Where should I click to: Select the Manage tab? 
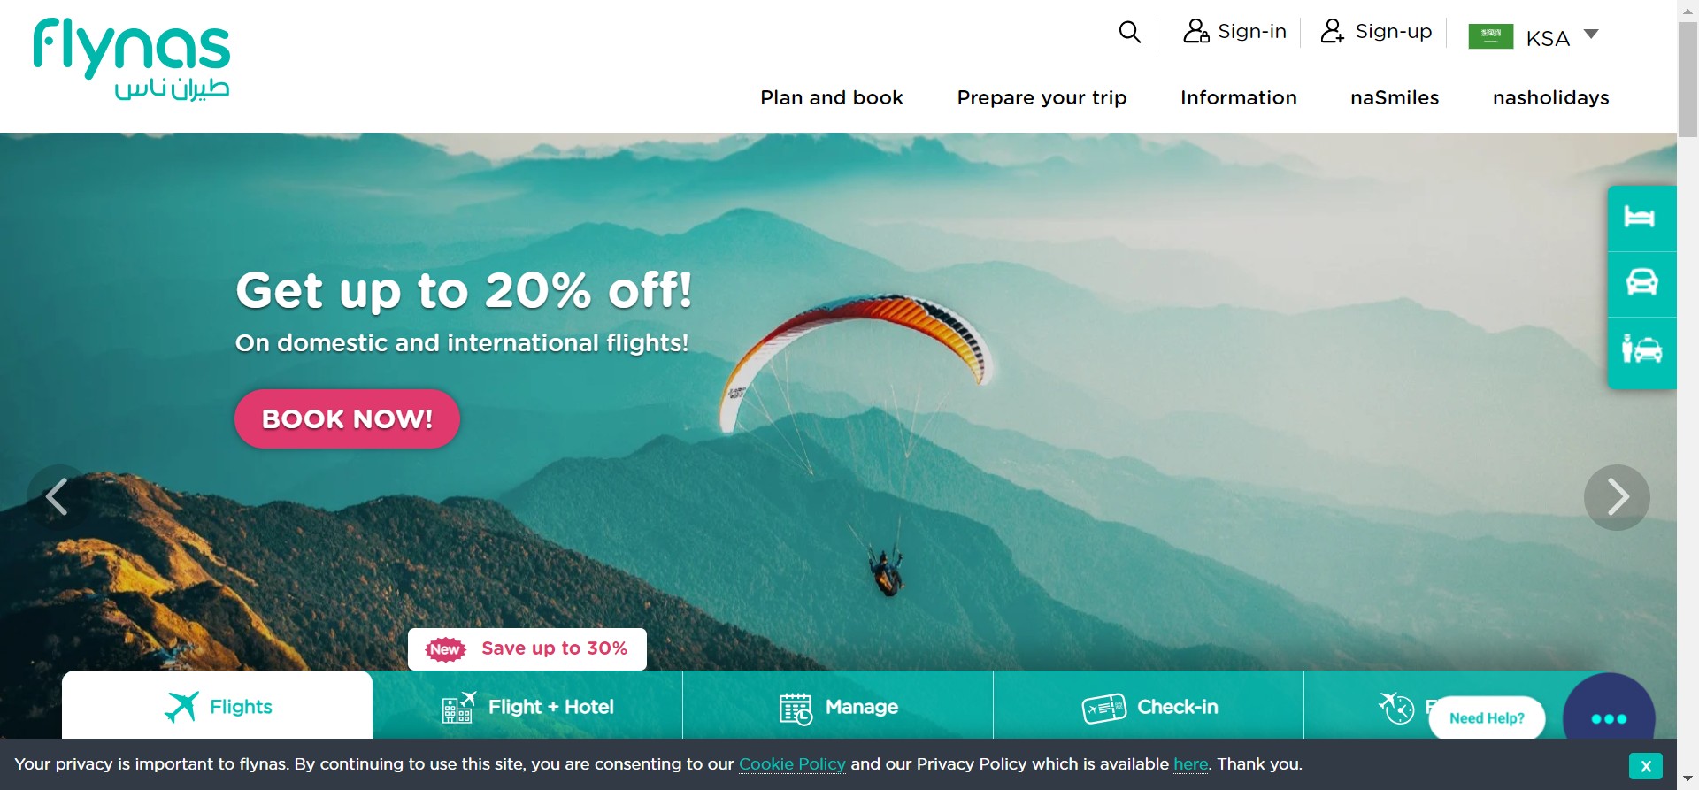838,705
